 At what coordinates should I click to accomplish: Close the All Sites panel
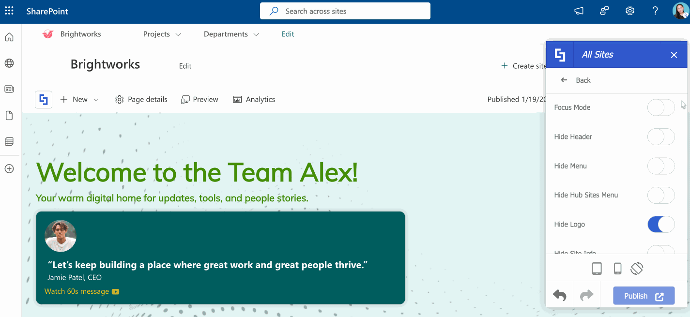point(674,55)
